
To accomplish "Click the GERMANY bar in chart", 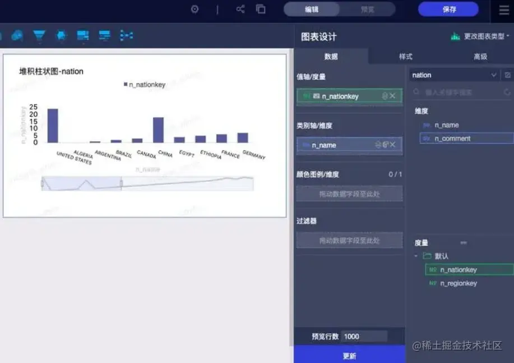I will (243, 138).
